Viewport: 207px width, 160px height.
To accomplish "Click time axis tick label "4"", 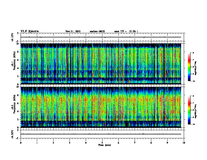I will coord(86,143).
